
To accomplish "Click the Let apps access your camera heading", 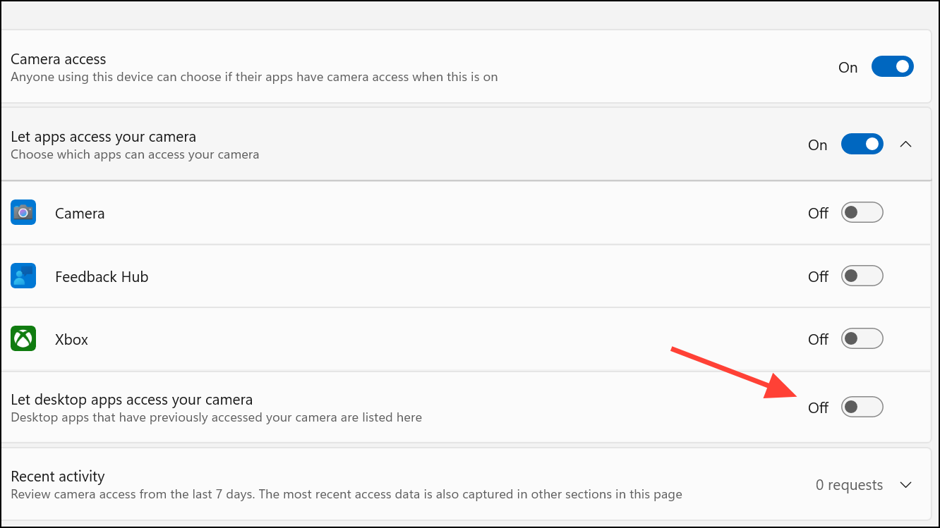I will tap(103, 137).
